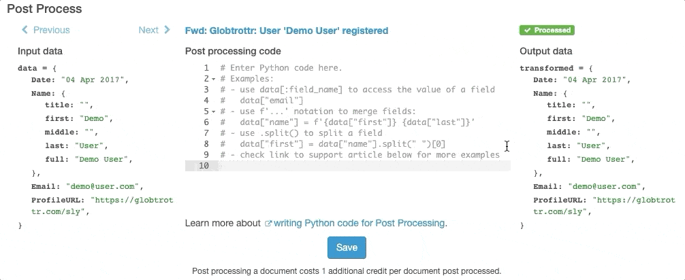Click the right chevron beside Next
Viewport: 685px width, 280px height.
click(x=167, y=30)
